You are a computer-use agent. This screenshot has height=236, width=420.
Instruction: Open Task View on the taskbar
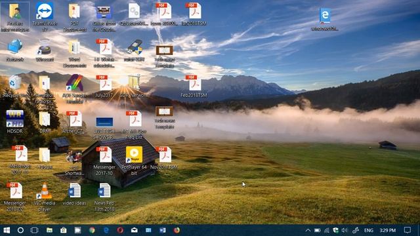(x=35, y=230)
